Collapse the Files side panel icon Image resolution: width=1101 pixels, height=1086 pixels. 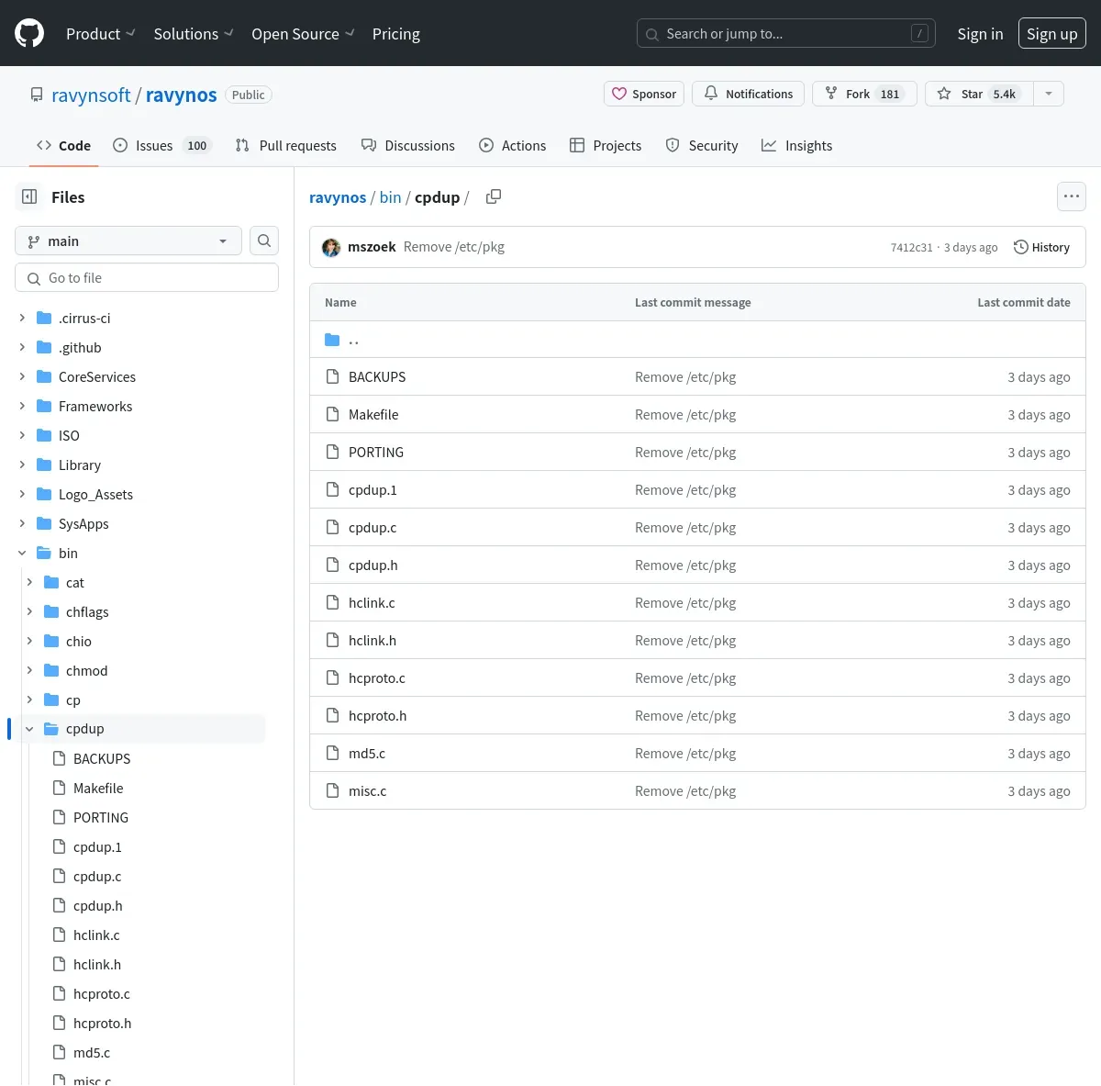pyautogui.click(x=29, y=196)
